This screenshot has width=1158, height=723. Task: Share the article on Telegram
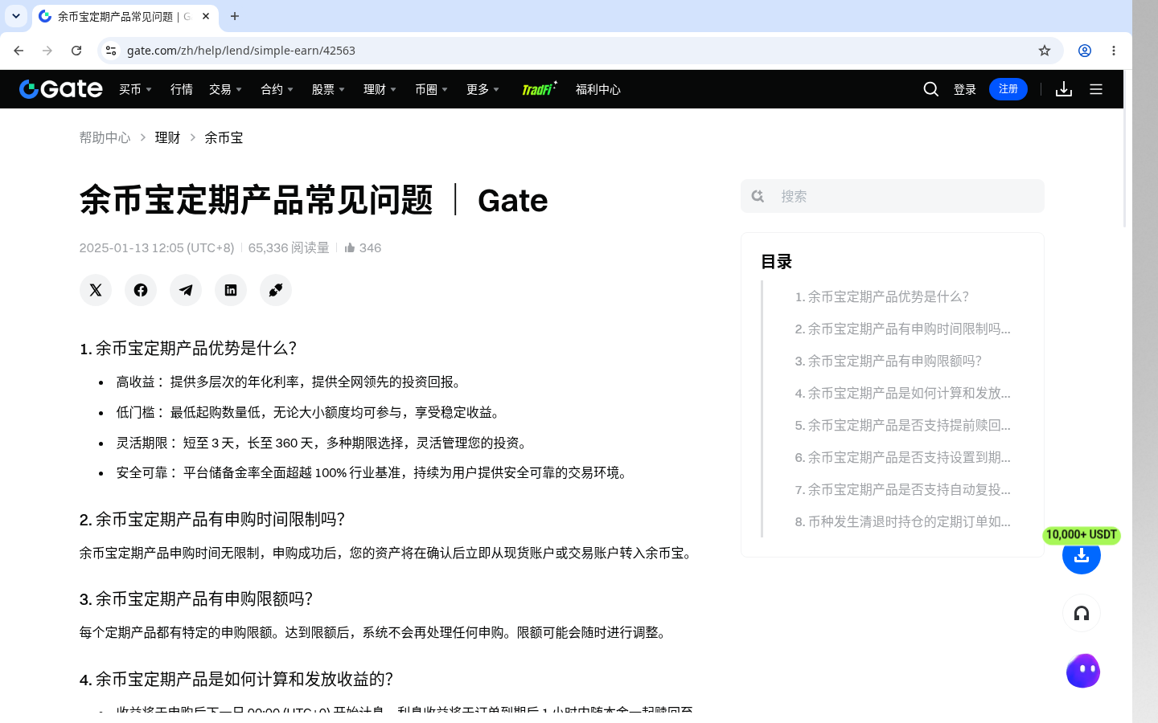tap(186, 290)
